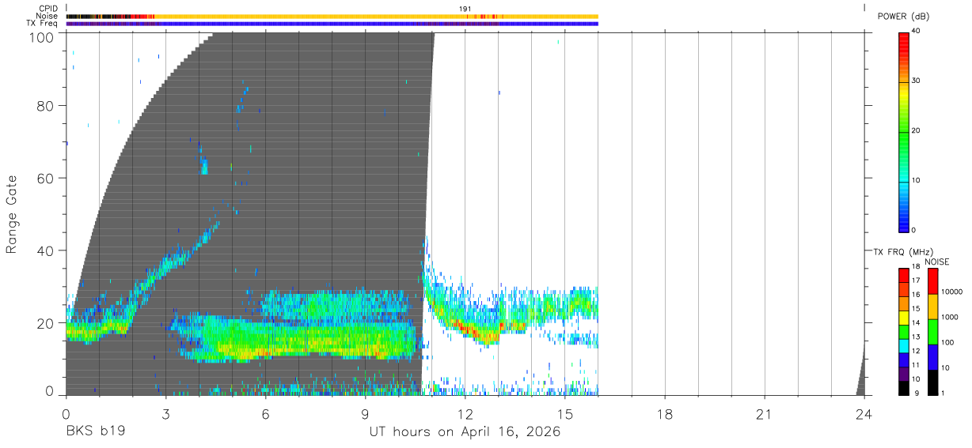The image size is (972, 448).
Task: Click the "10000" label on the noise scale
Action: pyautogui.click(x=951, y=292)
